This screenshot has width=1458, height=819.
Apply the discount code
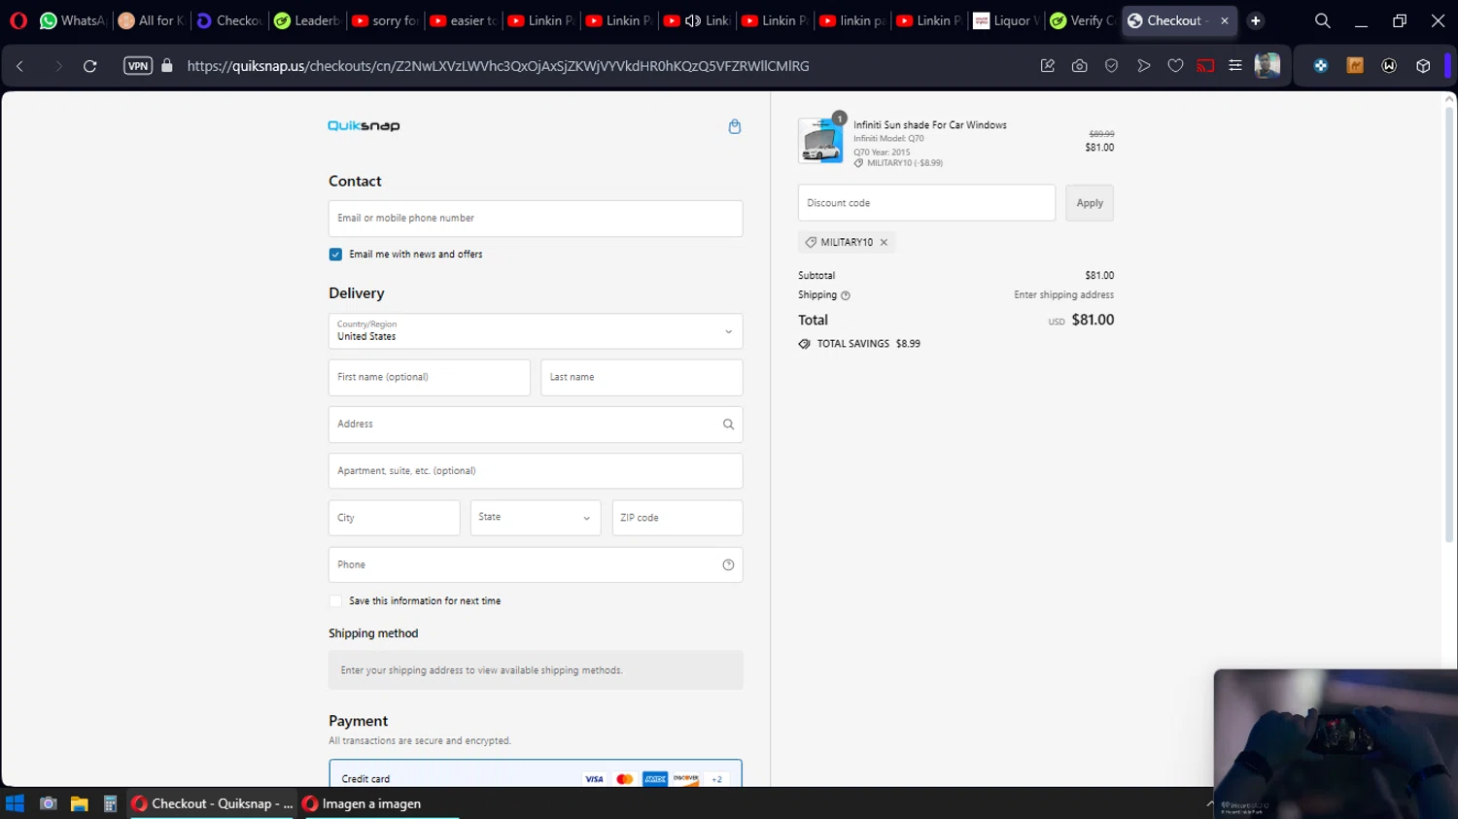[1090, 203]
